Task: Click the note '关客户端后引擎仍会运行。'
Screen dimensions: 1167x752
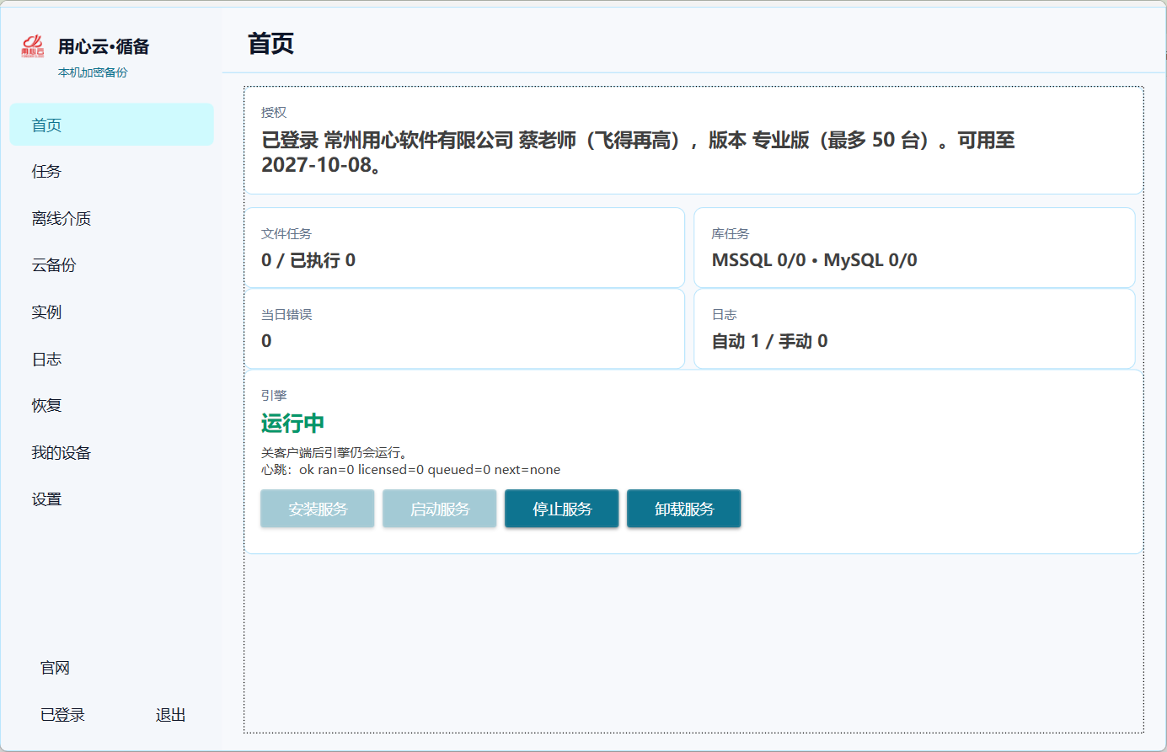Action: point(335,453)
